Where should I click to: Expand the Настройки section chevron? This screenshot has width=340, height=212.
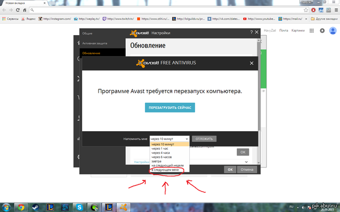(246, 162)
